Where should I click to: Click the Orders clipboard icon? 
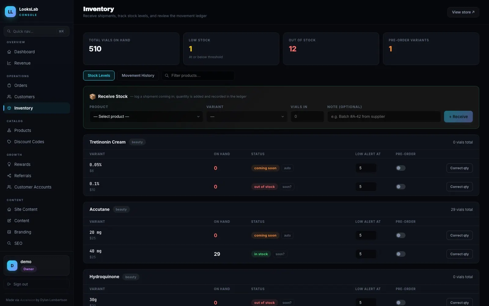coord(9,85)
